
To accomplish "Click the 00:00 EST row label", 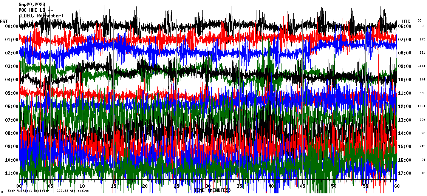I will (12, 26).
